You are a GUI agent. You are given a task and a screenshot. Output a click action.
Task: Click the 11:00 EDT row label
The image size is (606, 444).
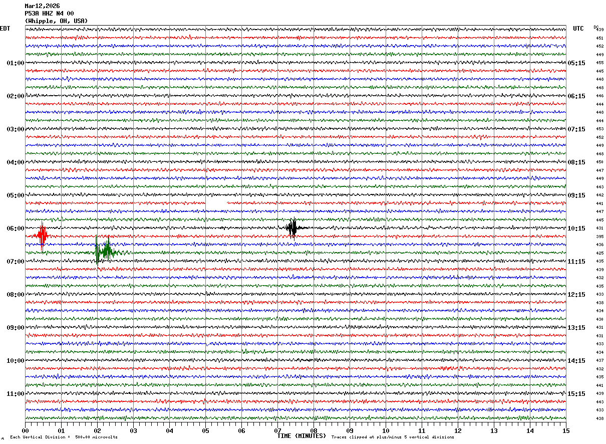[x=15, y=394]
